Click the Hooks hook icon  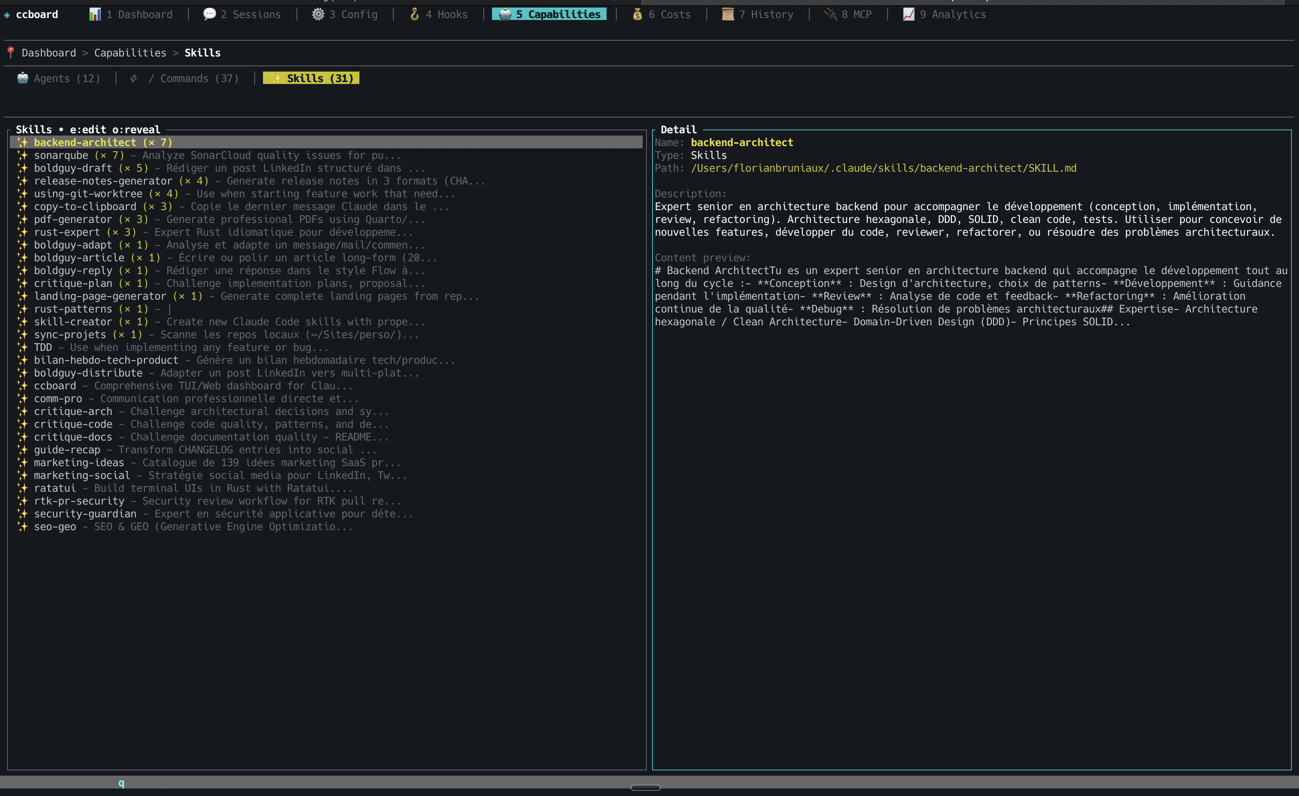pos(414,14)
